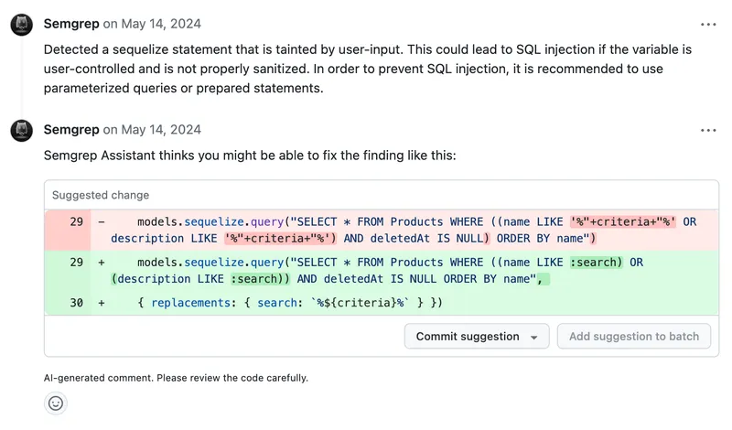The width and height of the screenshot is (732, 430).
Task: Open Semgrep author link on SQL injection comment
Action: coord(71,24)
